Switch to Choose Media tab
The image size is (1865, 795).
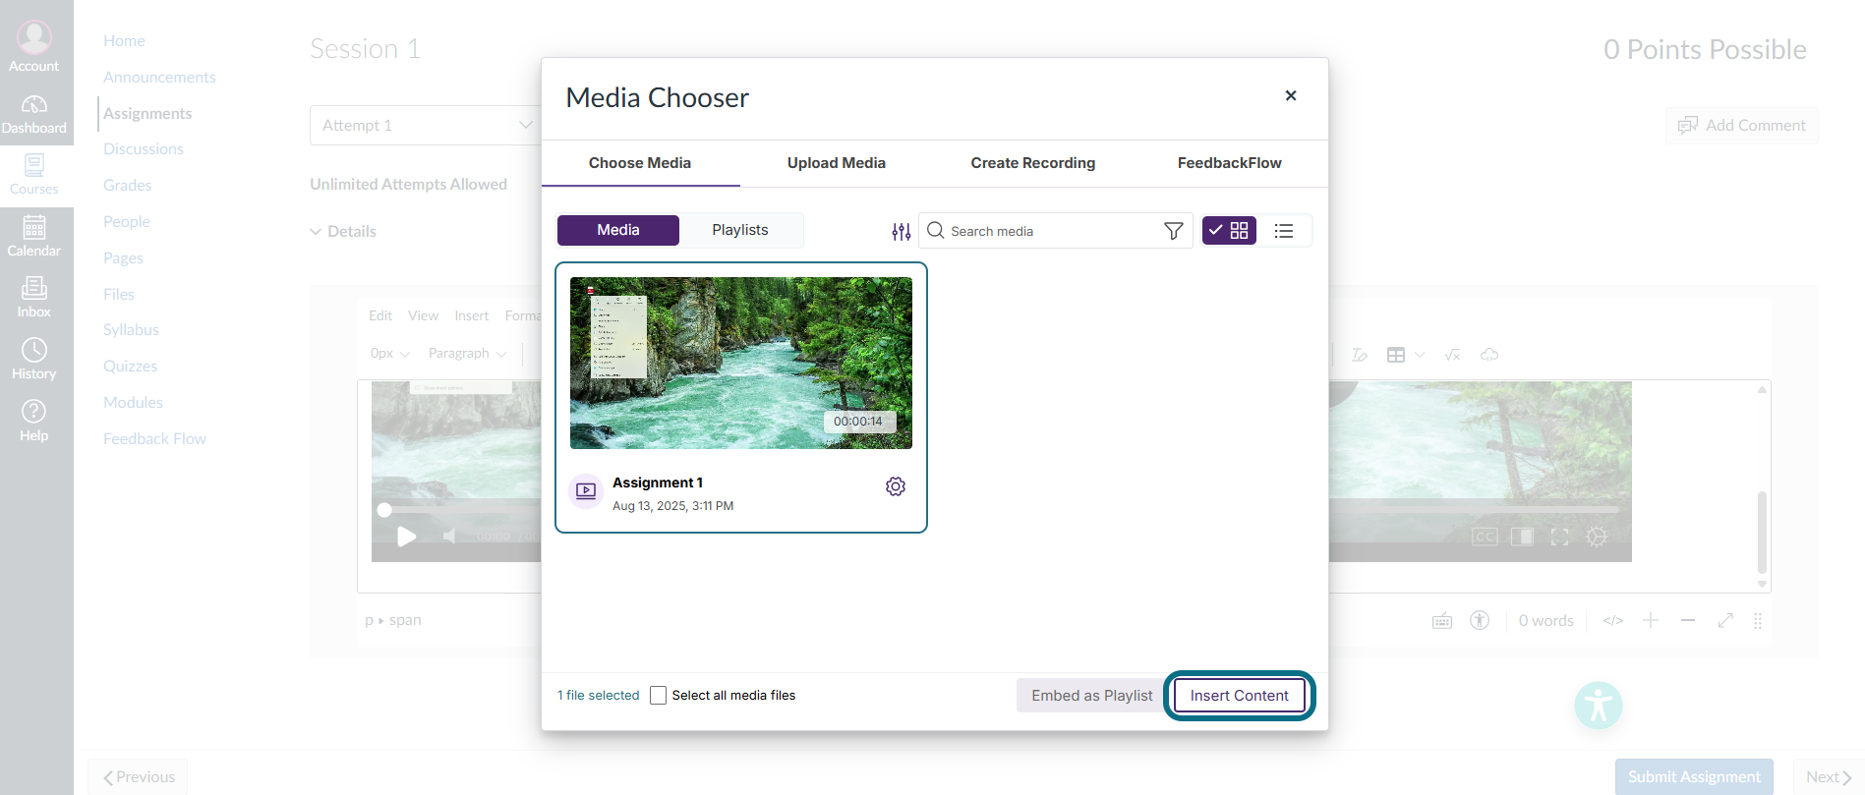click(x=640, y=163)
